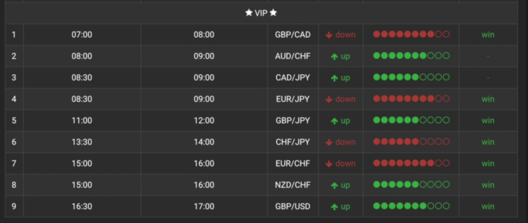Click the green up arrow for GBP/USD
This screenshot has height=223, width=528.
tap(334, 207)
